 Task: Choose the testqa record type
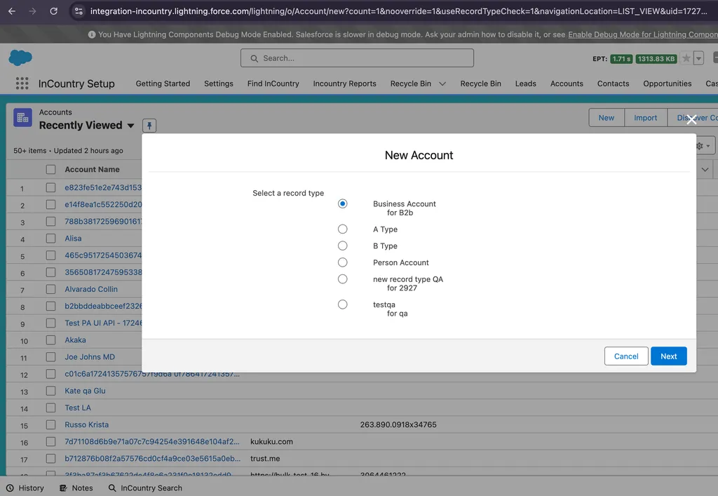(x=343, y=304)
